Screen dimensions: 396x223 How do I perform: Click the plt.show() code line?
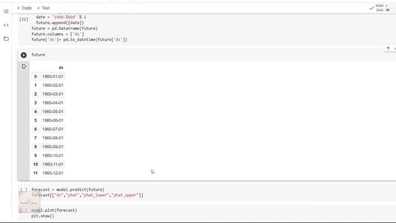(x=43, y=216)
